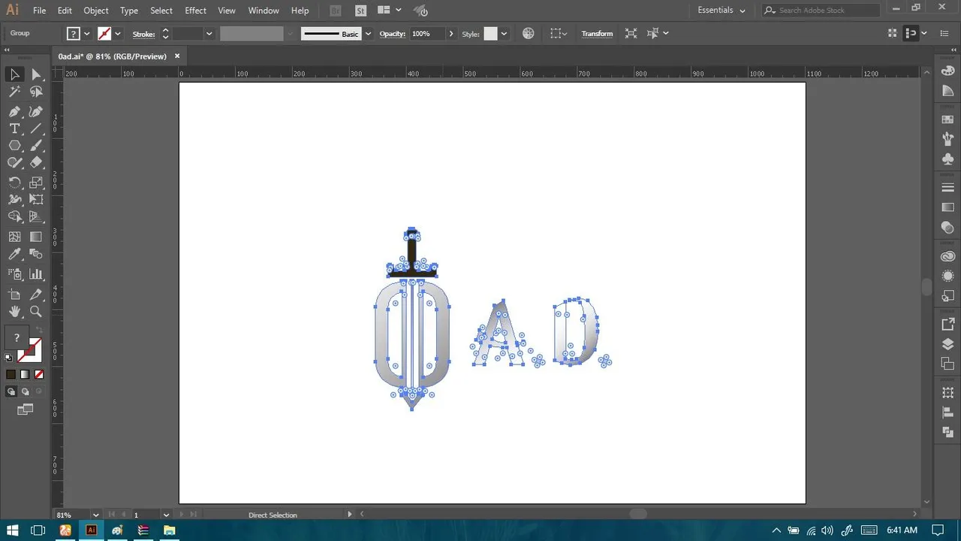Screen dimensions: 961x541
Task: Select the Perspective Grid tool
Action: 36,216
